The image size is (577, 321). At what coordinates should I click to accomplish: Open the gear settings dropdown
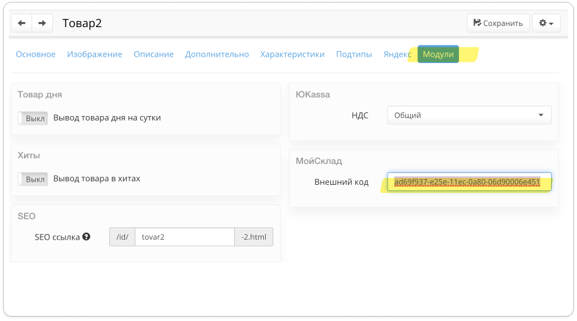pos(546,23)
